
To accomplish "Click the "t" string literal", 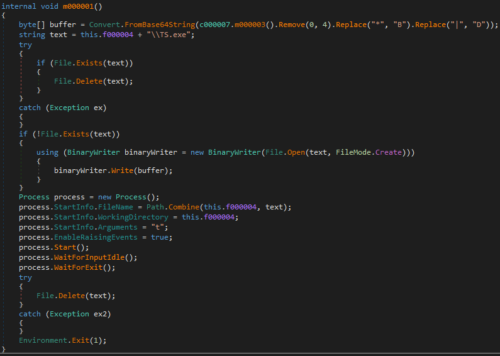I will pyautogui.click(x=157, y=227).
